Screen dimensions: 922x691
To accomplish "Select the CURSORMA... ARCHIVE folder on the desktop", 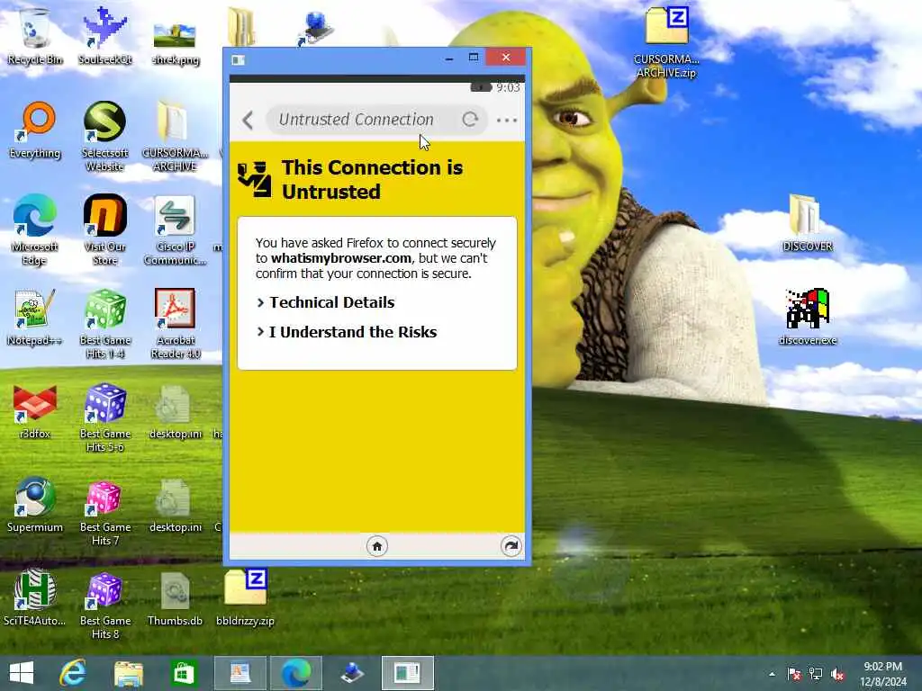I will (x=176, y=137).
